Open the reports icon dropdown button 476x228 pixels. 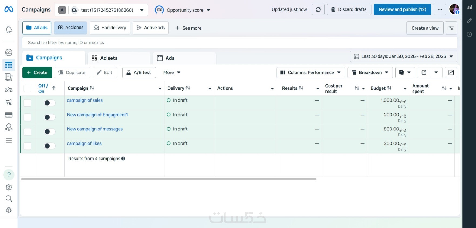pos(405,72)
